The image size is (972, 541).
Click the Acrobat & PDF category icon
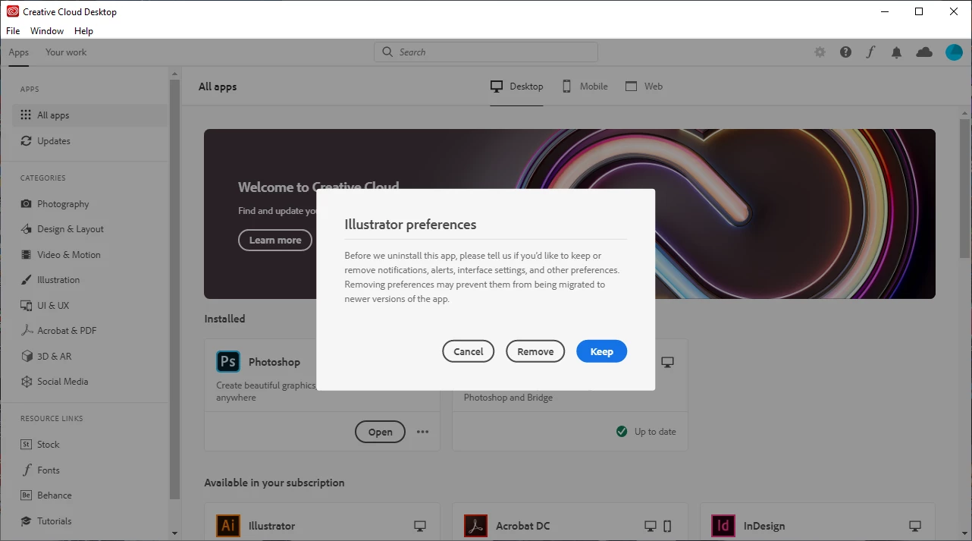pyautogui.click(x=27, y=331)
